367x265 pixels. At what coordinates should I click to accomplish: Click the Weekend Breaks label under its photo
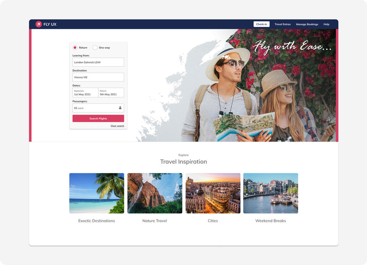[271, 221]
